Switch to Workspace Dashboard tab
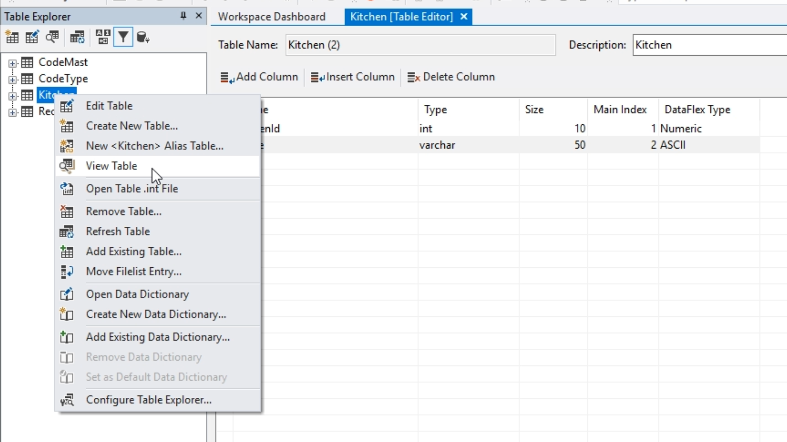The width and height of the screenshot is (787, 442). click(271, 17)
